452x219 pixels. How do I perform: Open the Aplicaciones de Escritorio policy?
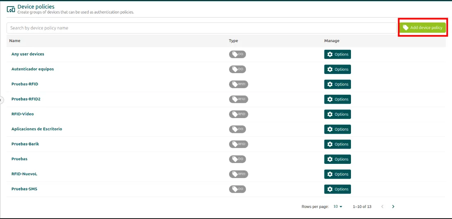(x=36, y=129)
